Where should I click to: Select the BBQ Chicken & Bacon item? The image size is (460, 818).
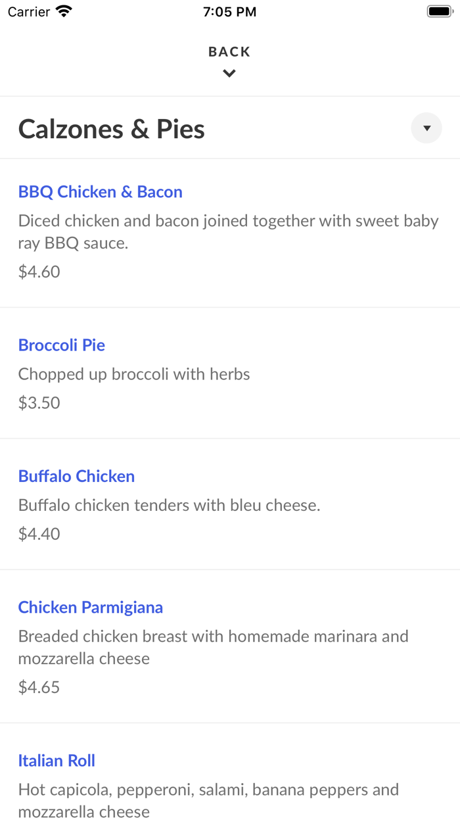(101, 191)
